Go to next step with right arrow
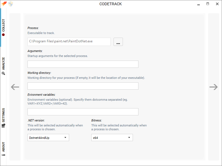222x166 pixels. pos(213,87)
